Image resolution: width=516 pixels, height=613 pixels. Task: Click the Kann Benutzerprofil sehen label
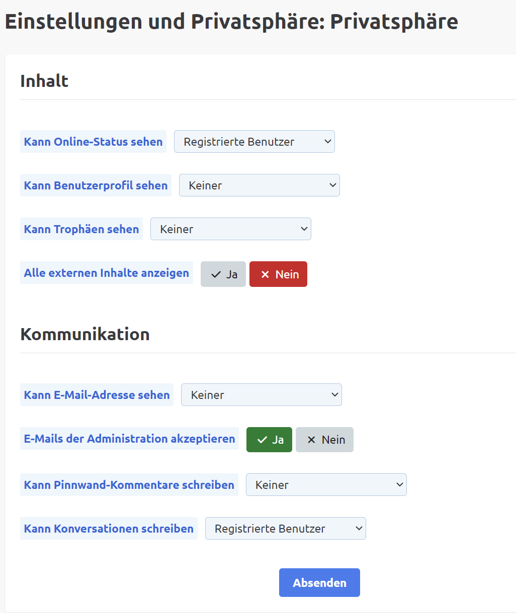point(96,185)
